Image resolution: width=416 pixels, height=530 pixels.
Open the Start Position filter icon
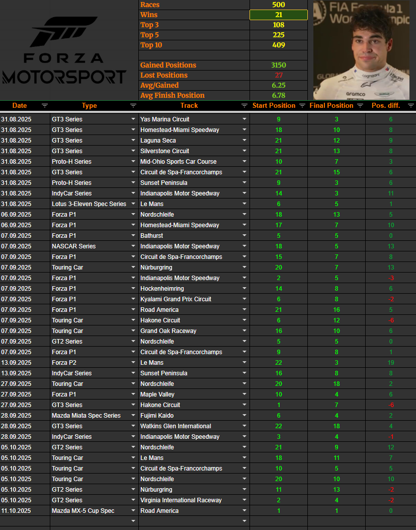pos(302,106)
